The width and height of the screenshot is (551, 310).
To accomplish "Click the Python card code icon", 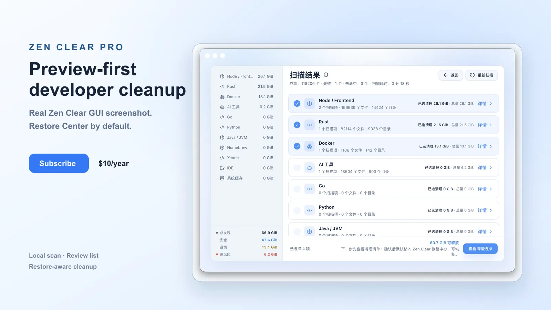I will [310, 210].
